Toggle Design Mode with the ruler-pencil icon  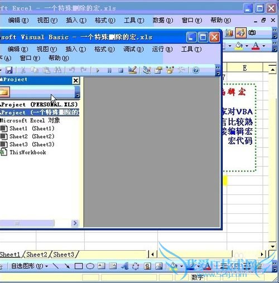[x=133, y=70]
